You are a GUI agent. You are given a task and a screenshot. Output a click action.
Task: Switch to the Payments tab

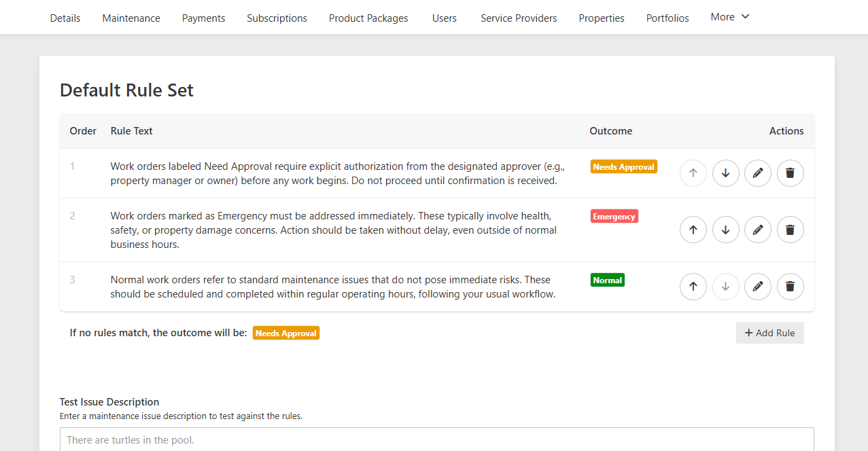203,18
